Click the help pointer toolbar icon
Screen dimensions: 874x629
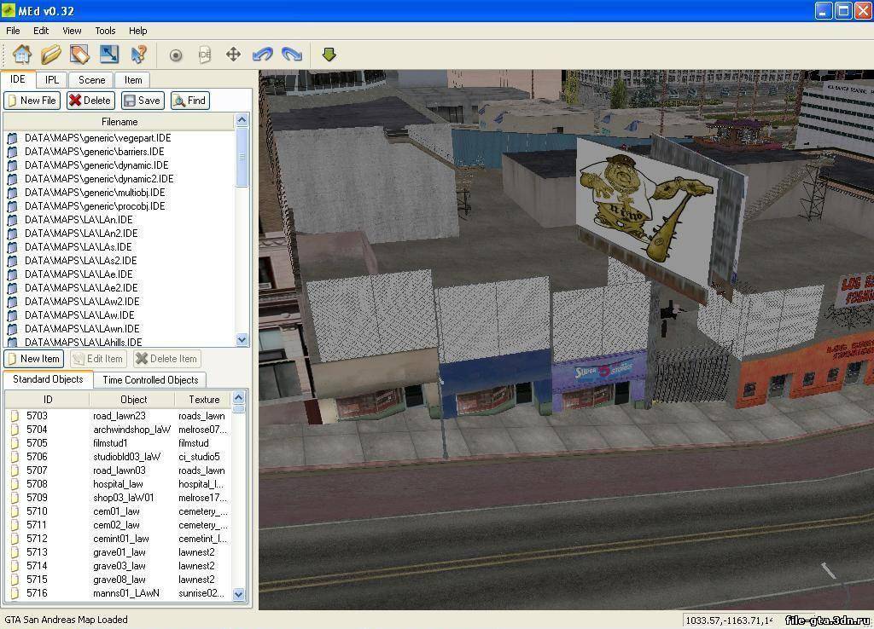(138, 55)
